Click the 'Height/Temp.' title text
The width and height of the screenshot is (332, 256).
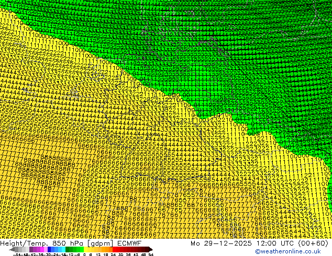(x=24, y=243)
